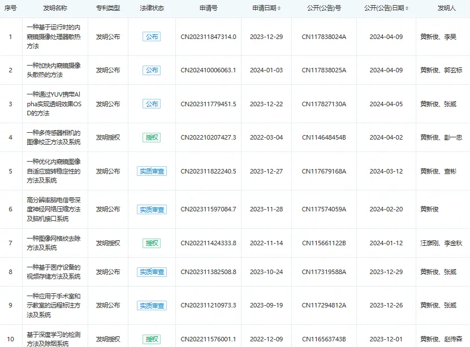Image resolution: width=470 pixels, height=347 pixels.
Task: Open patent 一种基于运行时的内窥镜摄像处理器散热方法
Action: click(54, 37)
